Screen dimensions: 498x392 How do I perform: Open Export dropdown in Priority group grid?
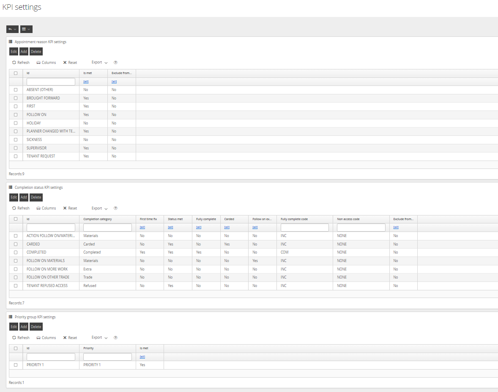[99, 338]
